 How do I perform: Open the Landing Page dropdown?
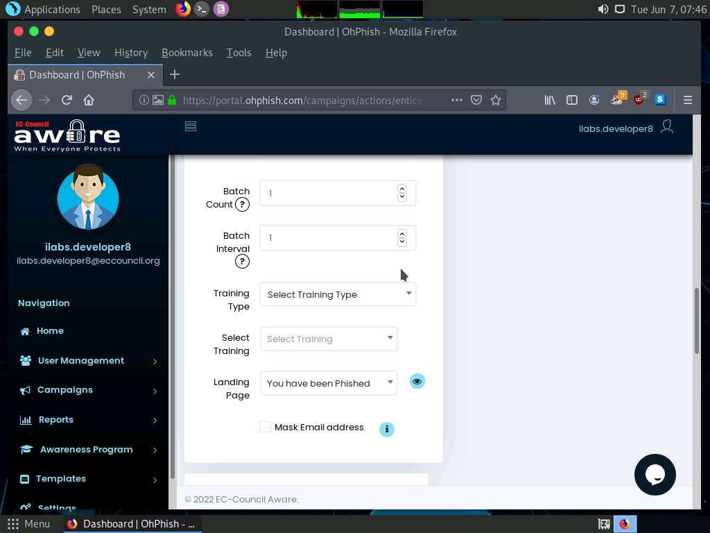[329, 383]
